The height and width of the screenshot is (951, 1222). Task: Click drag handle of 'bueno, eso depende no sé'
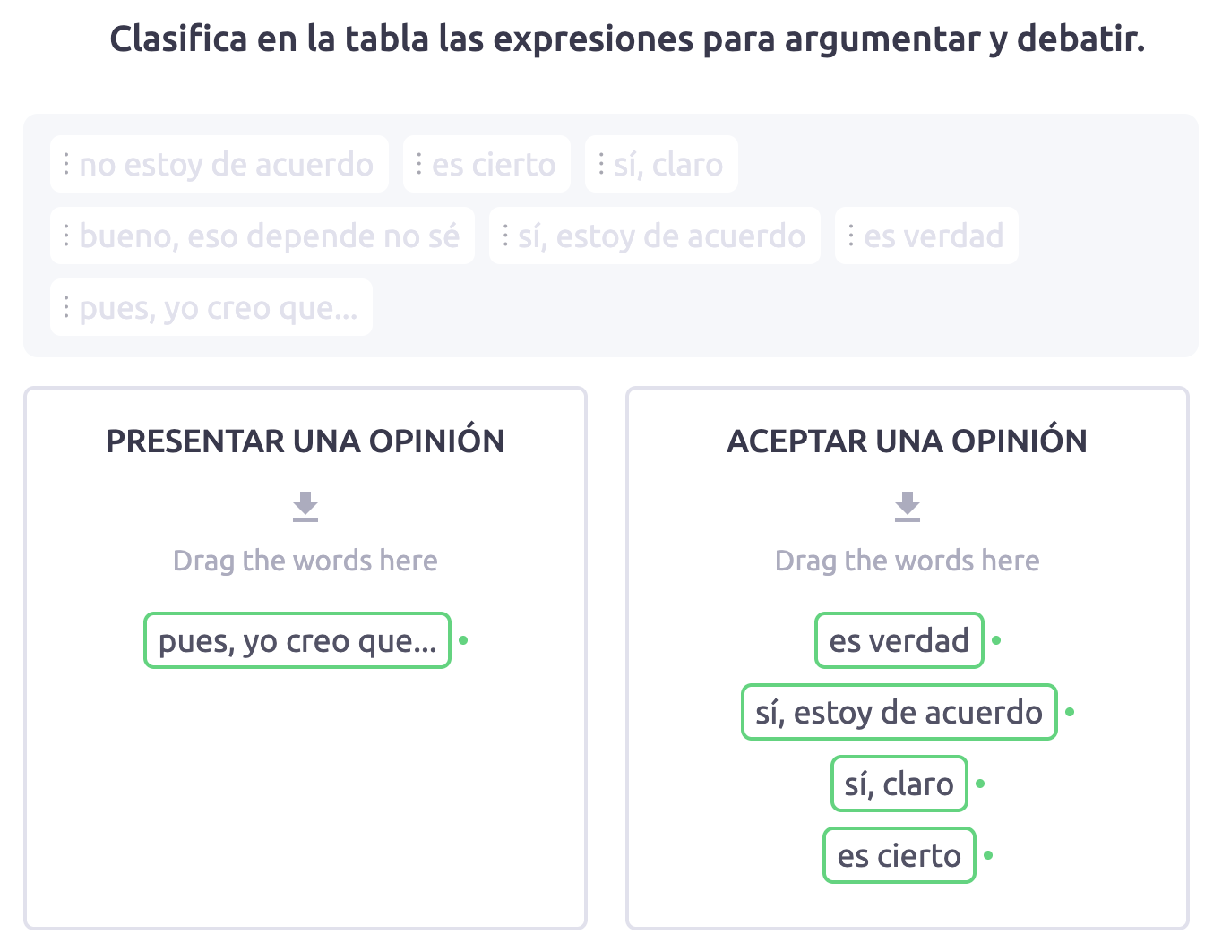coord(66,236)
